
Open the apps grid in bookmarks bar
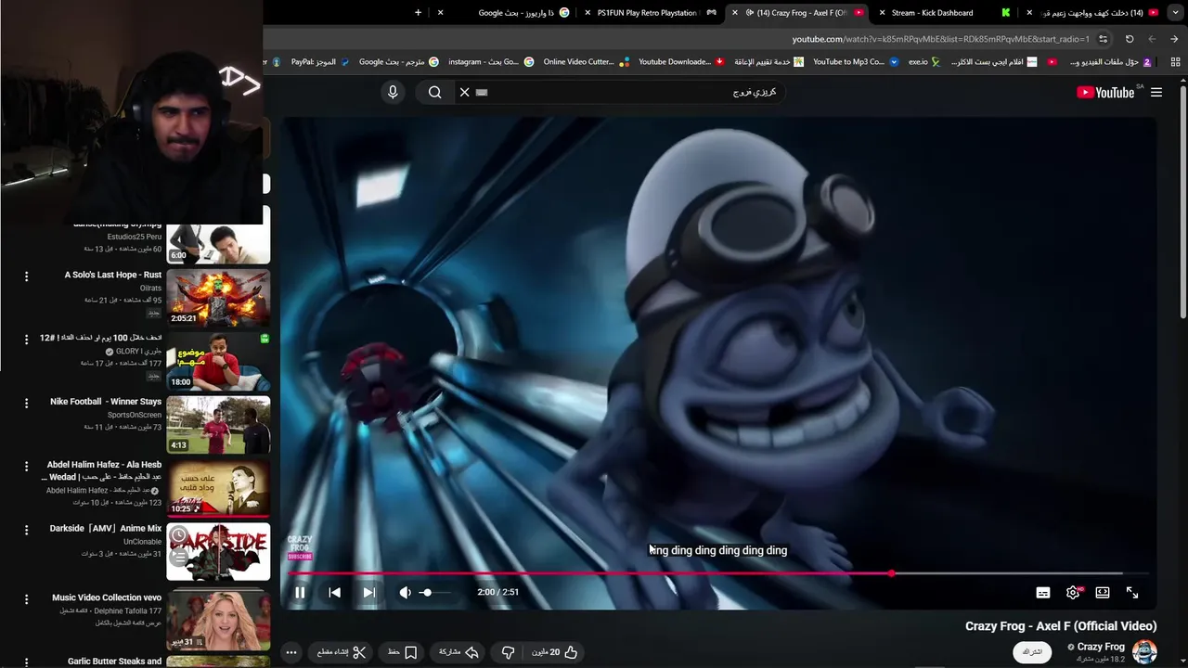click(x=1175, y=61)
